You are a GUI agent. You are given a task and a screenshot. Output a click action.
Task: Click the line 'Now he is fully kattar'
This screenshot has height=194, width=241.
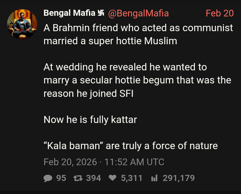tap(90, 120)
